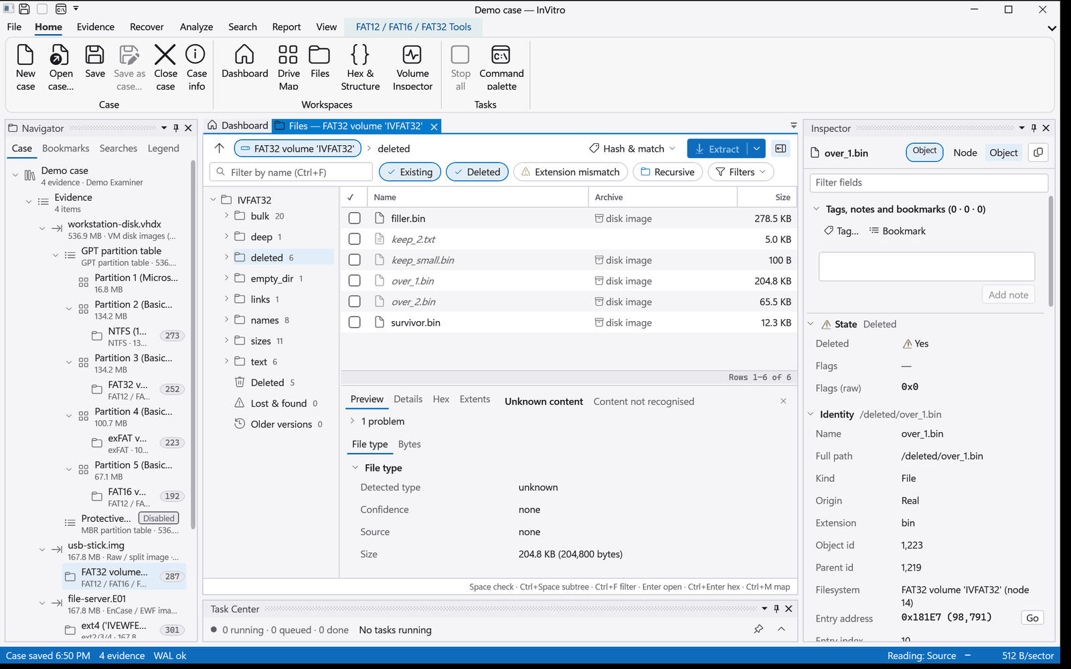1071x669 pixels.
Task: Expand the bulk folder
Action: point(226,215)
